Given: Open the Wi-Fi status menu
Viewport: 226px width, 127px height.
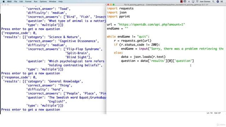Looking at the screenshot, I should click(x=197, y=1).
